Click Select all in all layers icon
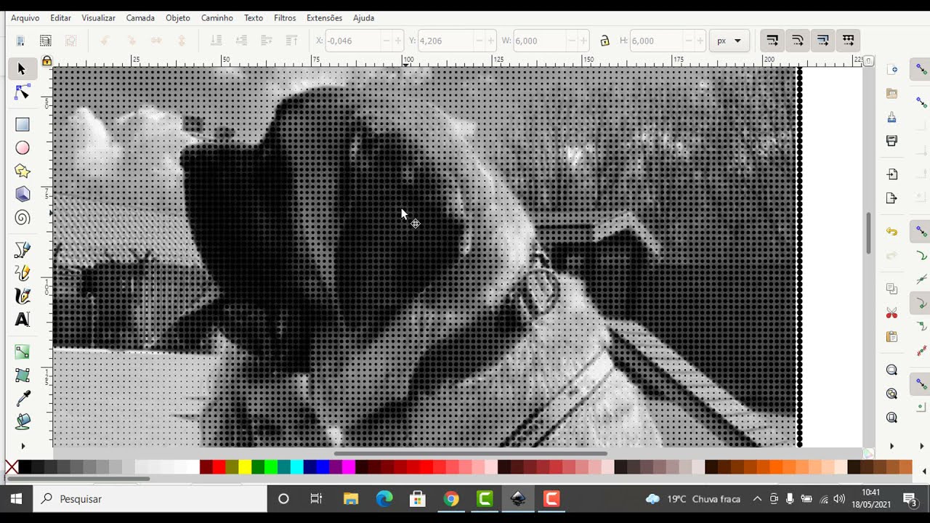Viewport: 930px width, 523px height. click(46, 41)
